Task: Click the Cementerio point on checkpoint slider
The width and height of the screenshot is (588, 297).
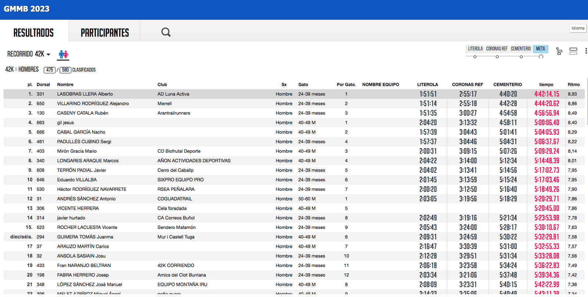Action: coord(521,57)
